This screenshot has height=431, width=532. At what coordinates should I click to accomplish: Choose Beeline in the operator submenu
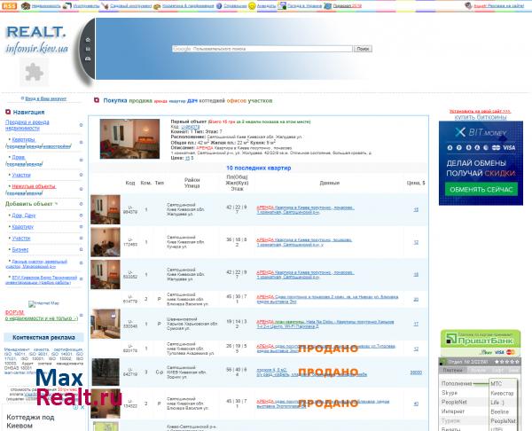tap(500, 411)
